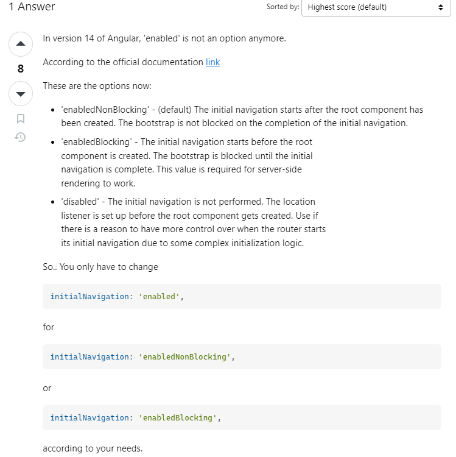This screenshot has width=456, height=457.
Task: Click the 'These are the options now:' text
Action: (97, 86)
